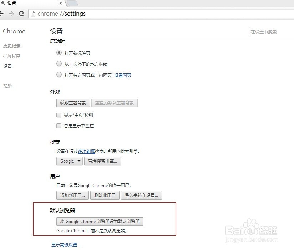Open the 多功能框 link
Screen dimensions: 294x250
click(86, 151)
